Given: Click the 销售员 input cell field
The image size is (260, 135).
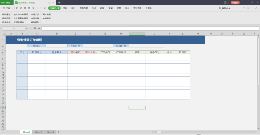Looking at the screenshot, I should coord(57,46).
